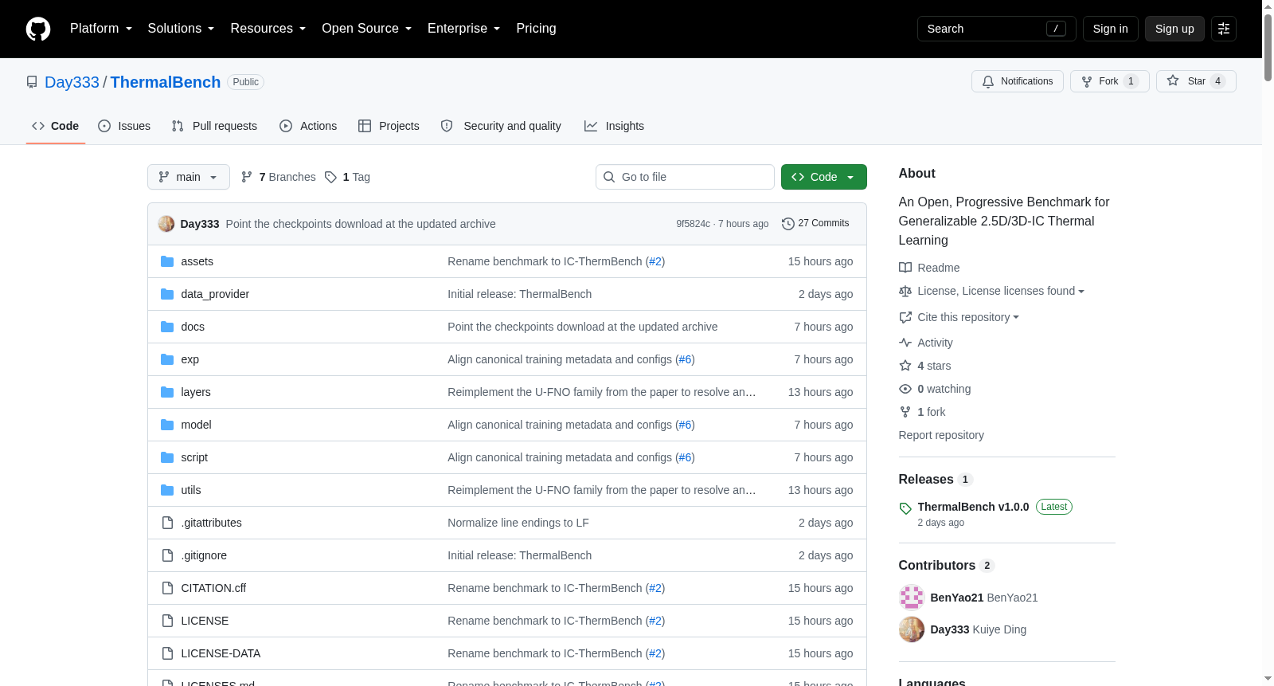Fork the ThermalBench repository
Screen dimensions: 1274x686
click(x=1110, y=81)
